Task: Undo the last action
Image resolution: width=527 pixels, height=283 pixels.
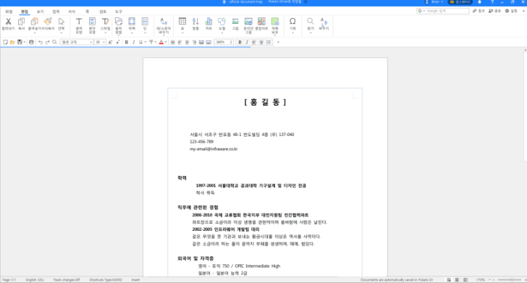Action: (x=41, y=42)
